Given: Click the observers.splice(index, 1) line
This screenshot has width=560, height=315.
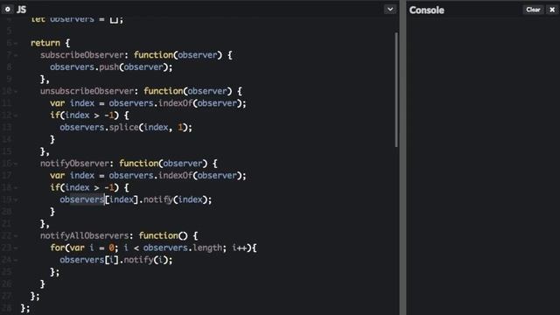Looking at the screenshot, I should click(x=126, y=128).
